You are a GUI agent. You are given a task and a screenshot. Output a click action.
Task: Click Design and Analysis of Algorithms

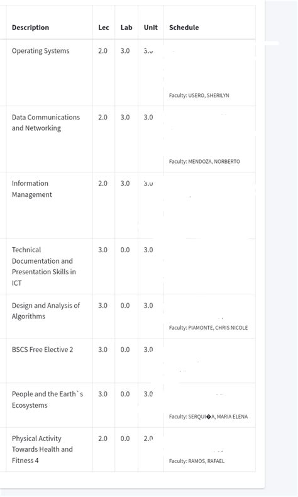46,311
